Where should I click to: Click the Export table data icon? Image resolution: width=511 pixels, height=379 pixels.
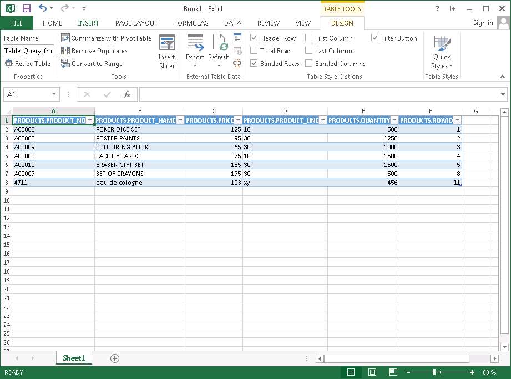[195, 47]
